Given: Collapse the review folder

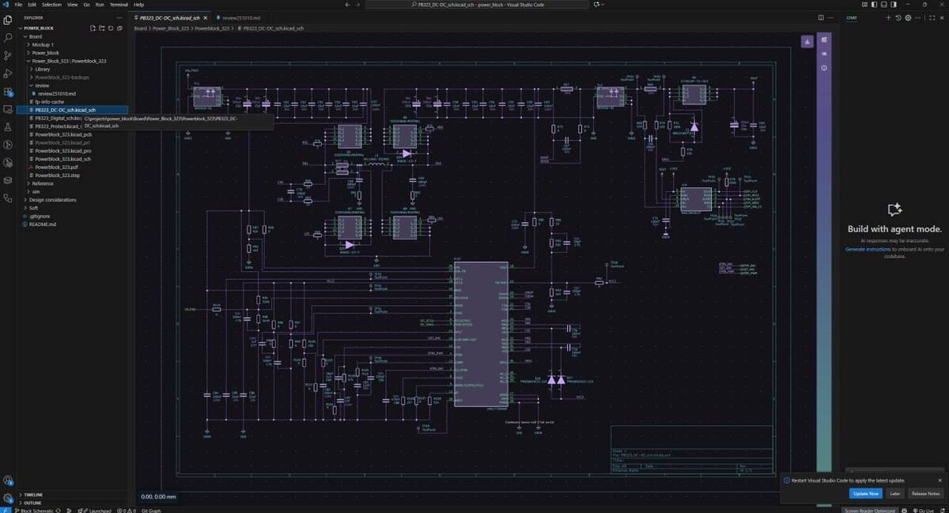Looking at the screenshot, I should point(42,85).
